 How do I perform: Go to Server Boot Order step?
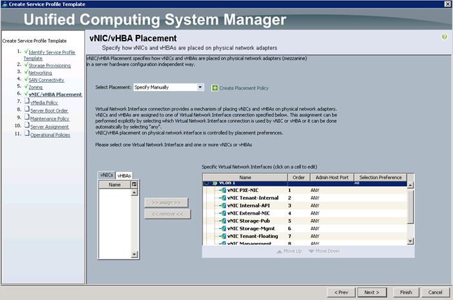pyautogui.click(x=49, y=111)
